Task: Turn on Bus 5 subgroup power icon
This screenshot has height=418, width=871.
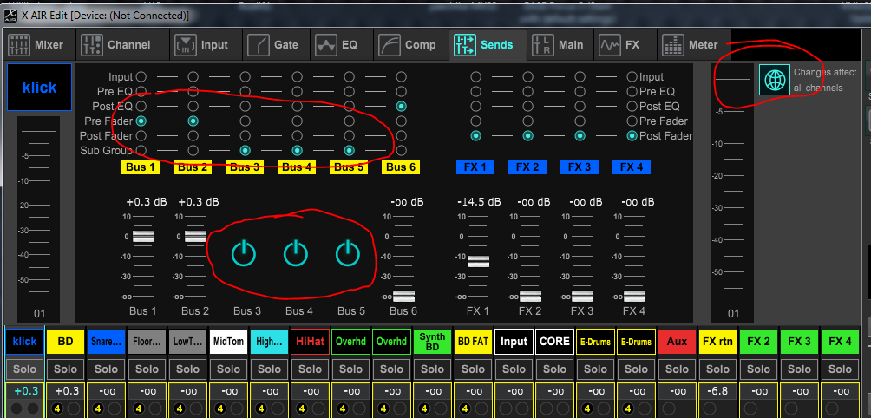Action: click(x=348, y=253)
